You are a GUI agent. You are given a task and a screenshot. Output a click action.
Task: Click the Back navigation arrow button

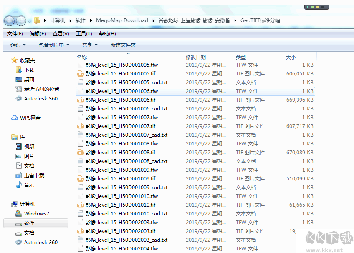10,21
